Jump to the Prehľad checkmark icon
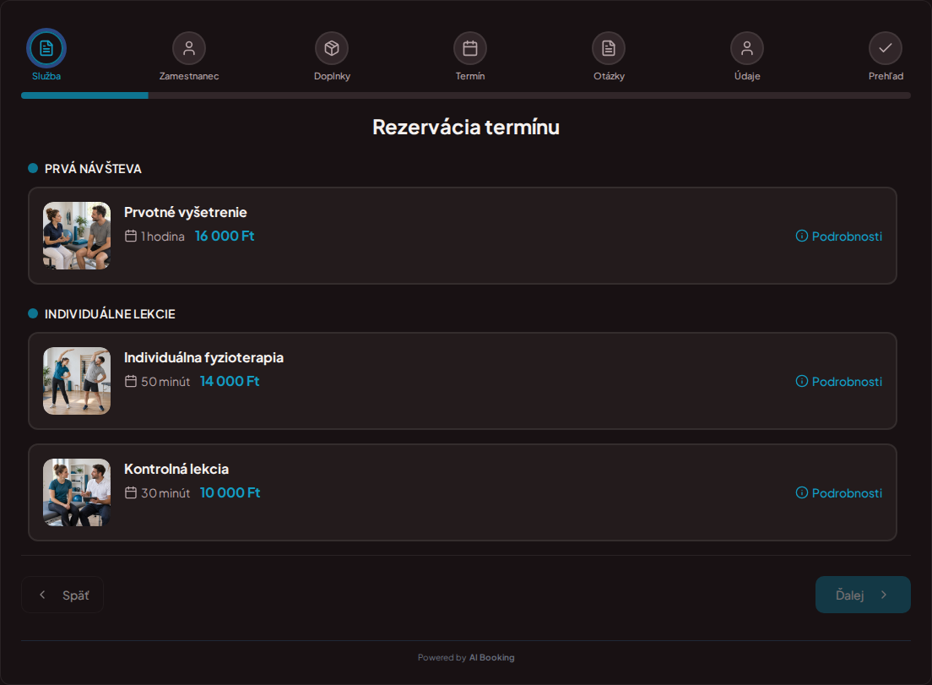The height and width of the screenshot is (685, 932). [x=886, y=48]
